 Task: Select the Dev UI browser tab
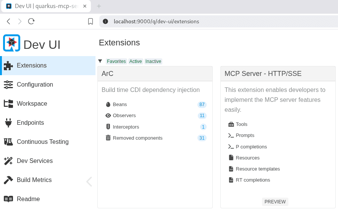coord(46,6)
